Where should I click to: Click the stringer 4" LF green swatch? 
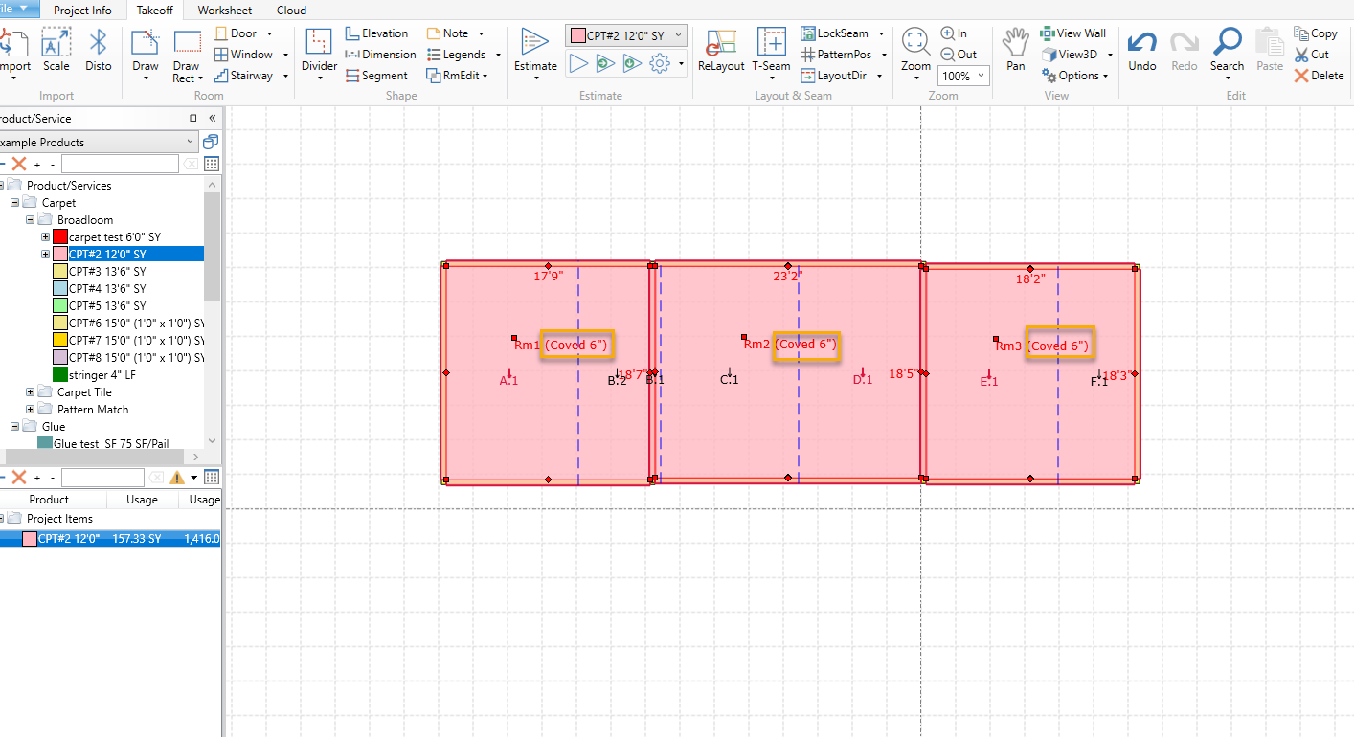[60, 375]
